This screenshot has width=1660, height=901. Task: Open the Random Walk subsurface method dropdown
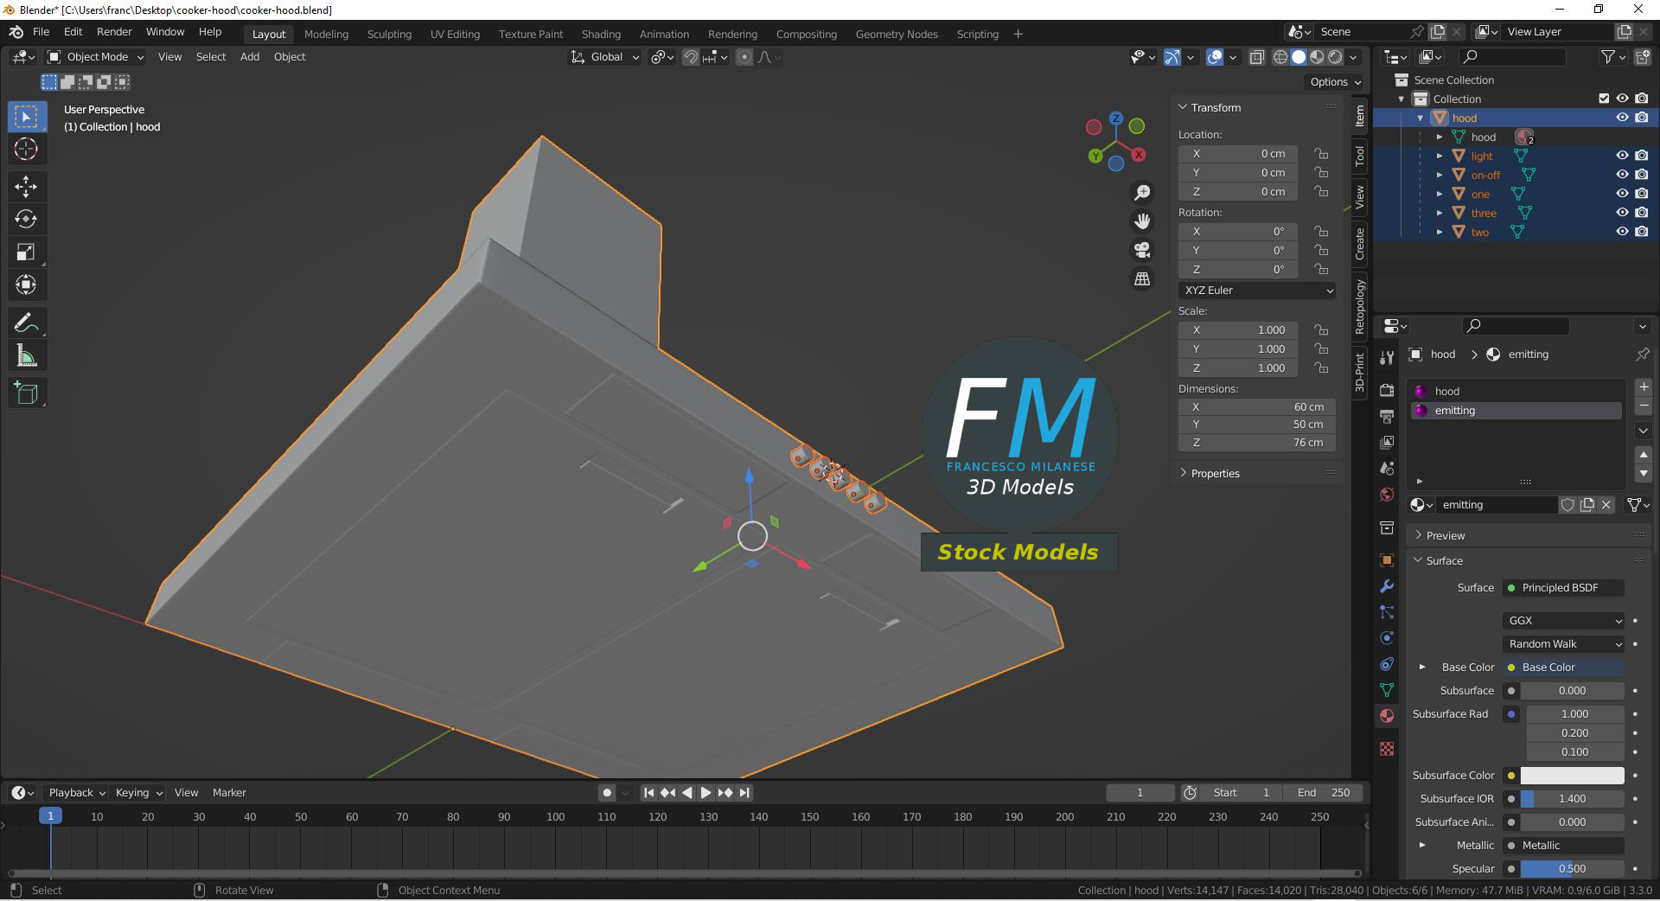[1564, 644]
